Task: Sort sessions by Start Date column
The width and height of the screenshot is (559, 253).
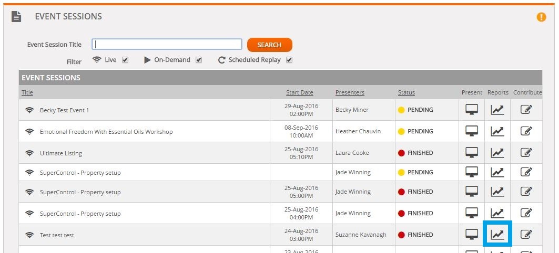Action: coord(299,92)
